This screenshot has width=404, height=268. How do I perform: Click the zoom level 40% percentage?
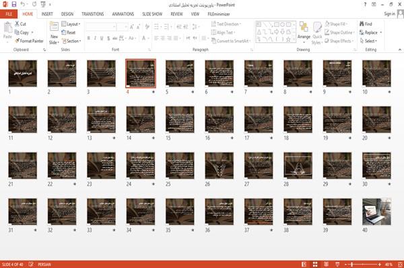(x=389, y=265)
